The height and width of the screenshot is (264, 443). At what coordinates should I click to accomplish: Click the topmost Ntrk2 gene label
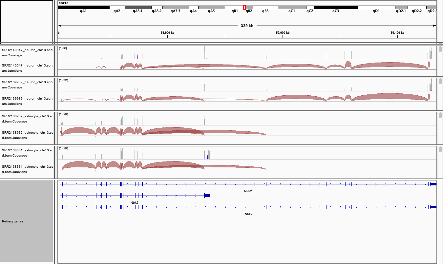click(248, 191)
